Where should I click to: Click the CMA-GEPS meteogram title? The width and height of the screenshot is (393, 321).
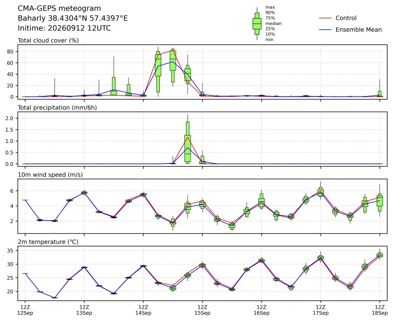pos(59,9)
